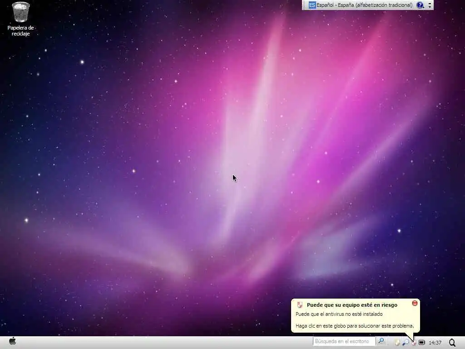Click the 'Puede que su equipo esté en riesgo' title
Image resolution: width=465 pixels, height=349 pixels.
point(352,305)
